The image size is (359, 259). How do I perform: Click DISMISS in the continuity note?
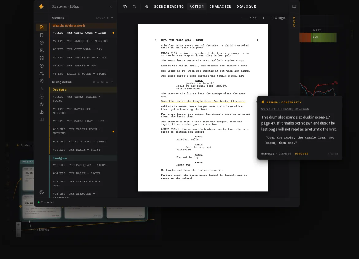click(285, 154)
